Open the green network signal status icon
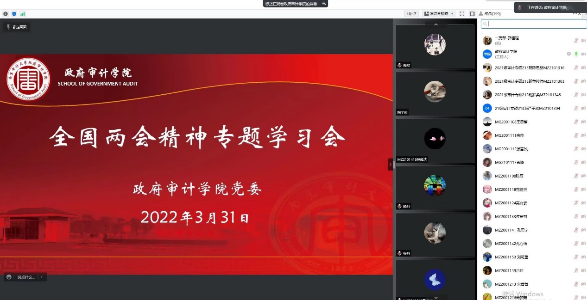Screen dimensions: 587x300 [23, 14]
